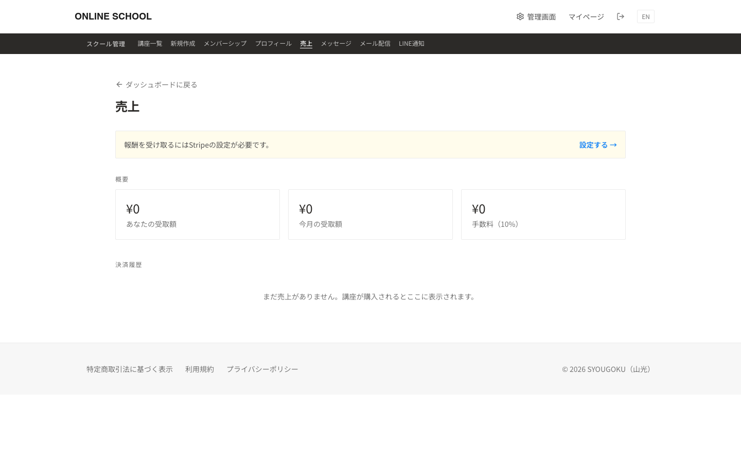Open the 新規作成 navigation item
741x463 pixels.
[x=183, y=43]
